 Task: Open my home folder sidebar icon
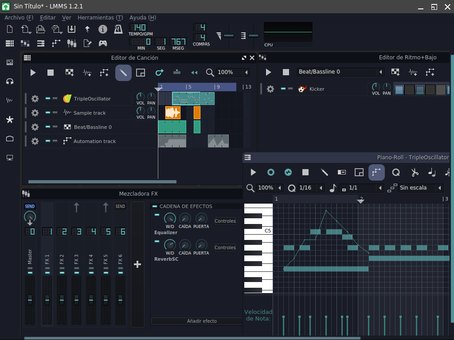coord(10,139)
